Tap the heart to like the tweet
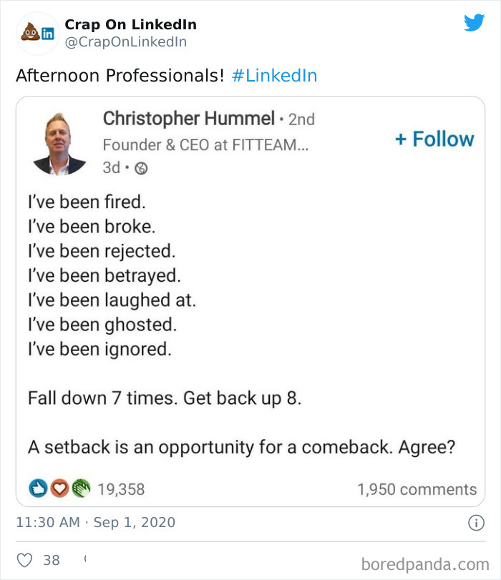This screenshot has width=501, height=580. pyautogui.click(x=24, y=559)
